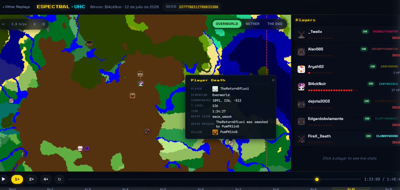
Task: Click the death marker below the Player Death popup
Action: click(x=231, y=143)
